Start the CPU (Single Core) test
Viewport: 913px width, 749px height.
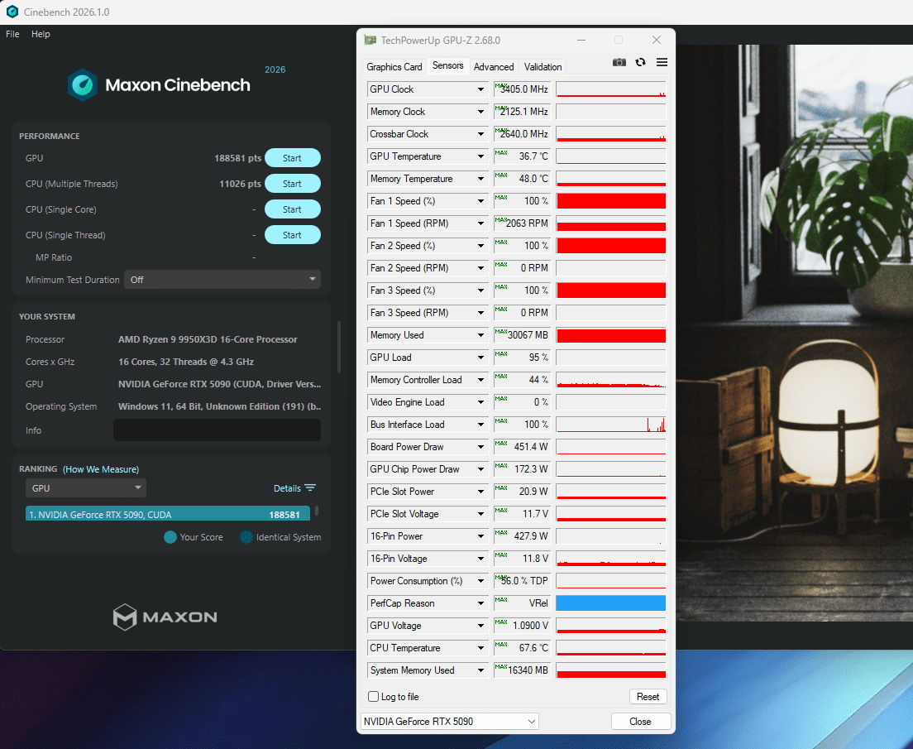tap(292, 209)
